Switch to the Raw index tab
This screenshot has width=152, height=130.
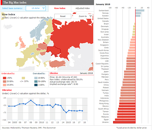pyautogui.click(x=60, y=8)
